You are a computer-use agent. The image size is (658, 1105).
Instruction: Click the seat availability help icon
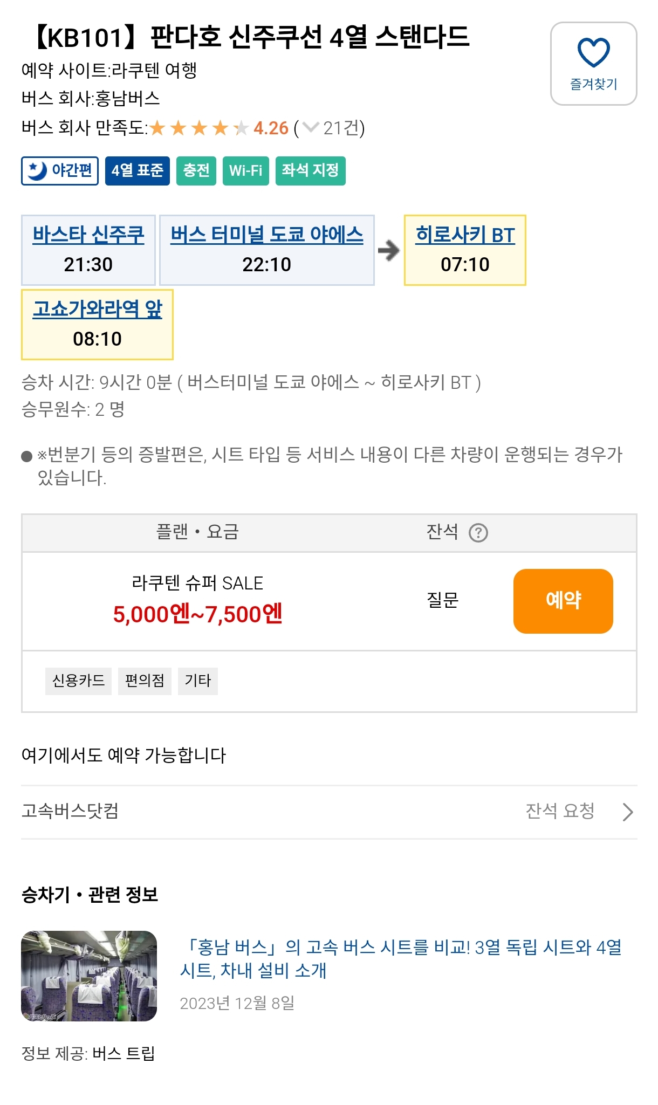478,533
